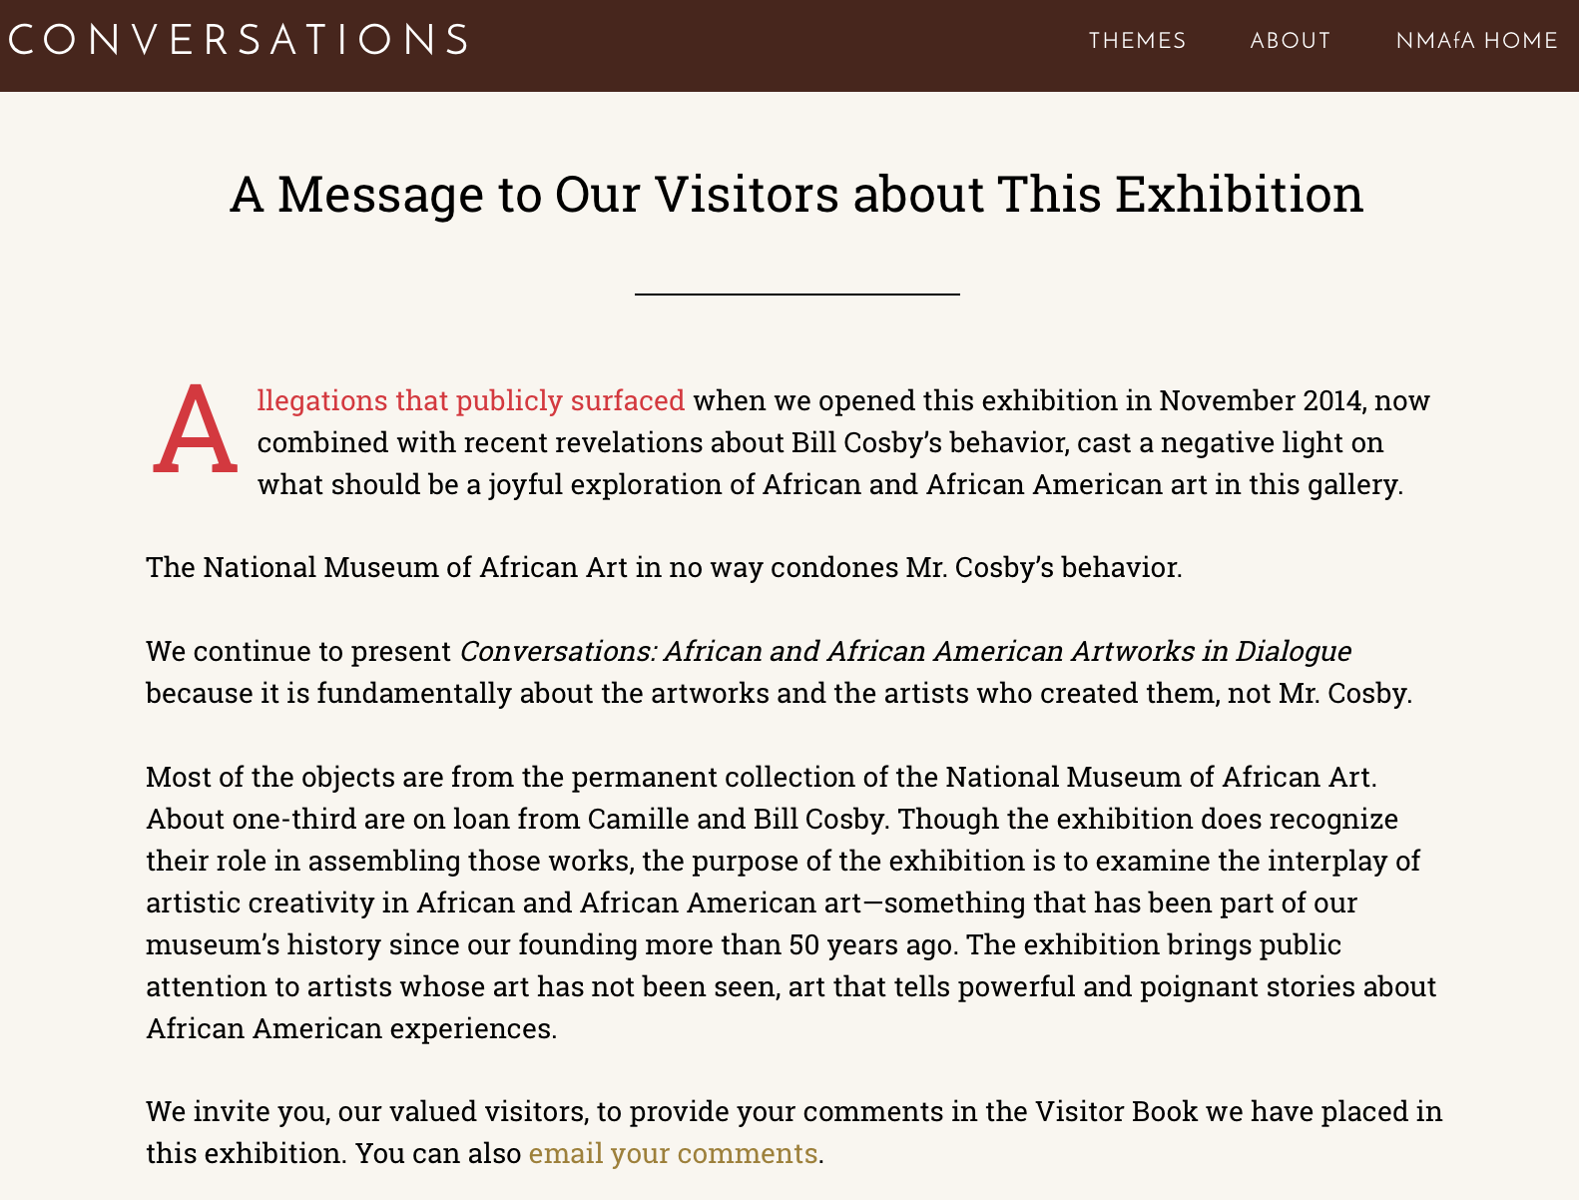Click the large red drop-cap letter A

[x=196, y=432]
